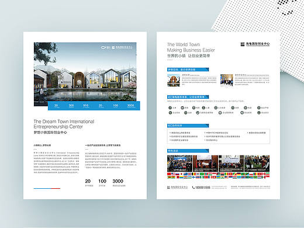The height and width of the screenshot is (228, 304).
Task: Click the "Making Business Easier" line
Action: point(191,50)
